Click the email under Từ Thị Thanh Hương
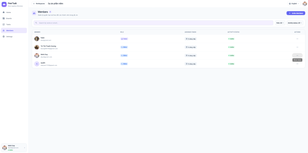 click(x=49, y=48)
